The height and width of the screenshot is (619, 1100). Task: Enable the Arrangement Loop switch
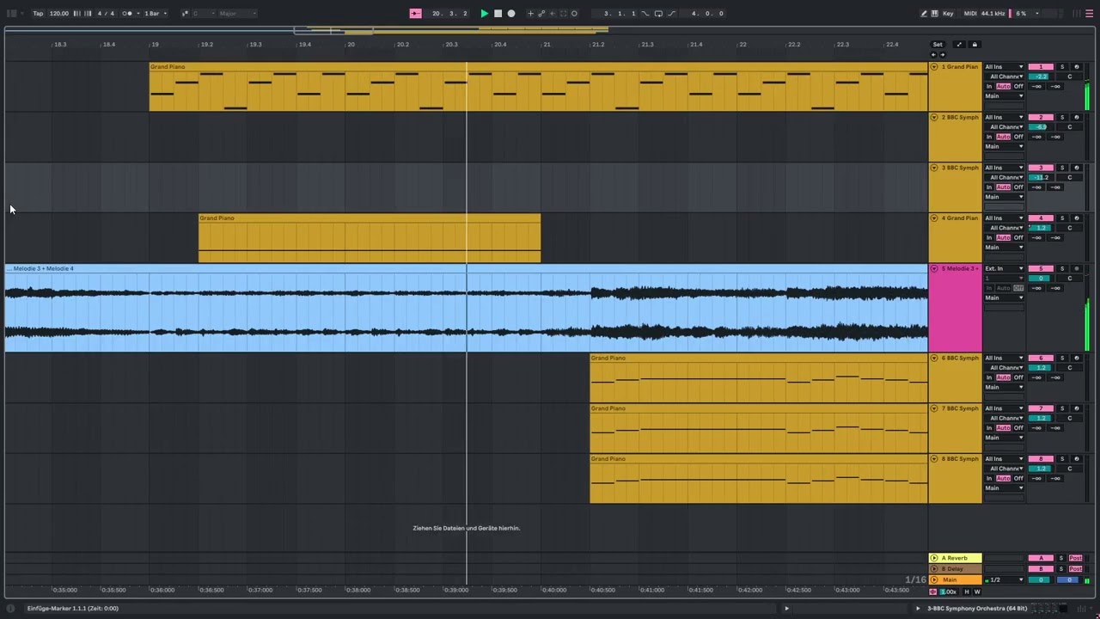658,14
